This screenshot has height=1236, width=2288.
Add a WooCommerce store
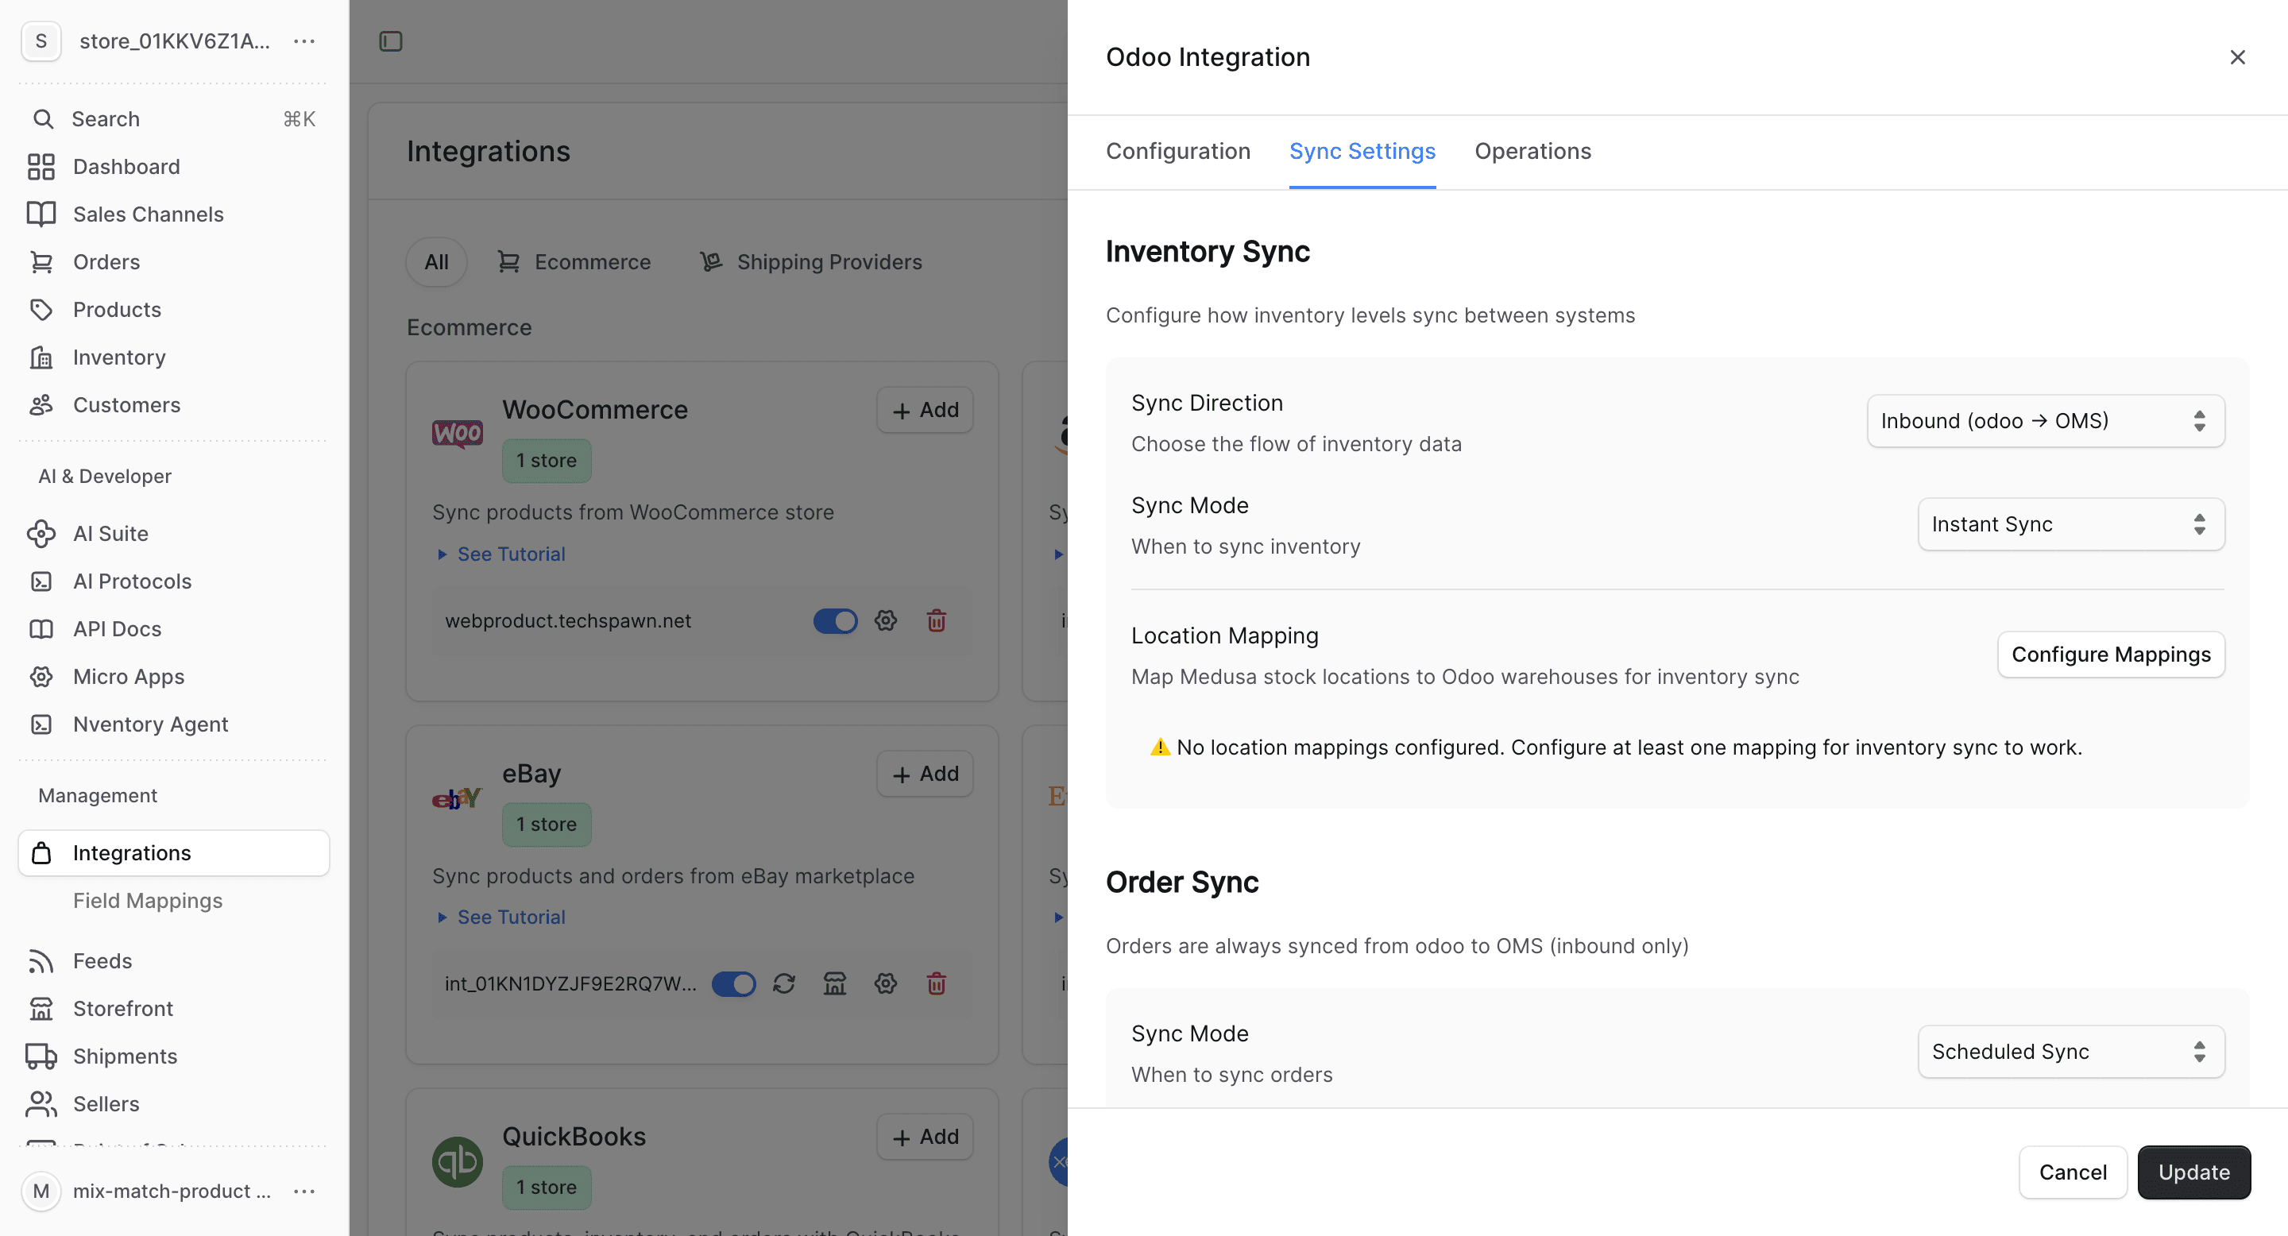(x=925, y=410)
